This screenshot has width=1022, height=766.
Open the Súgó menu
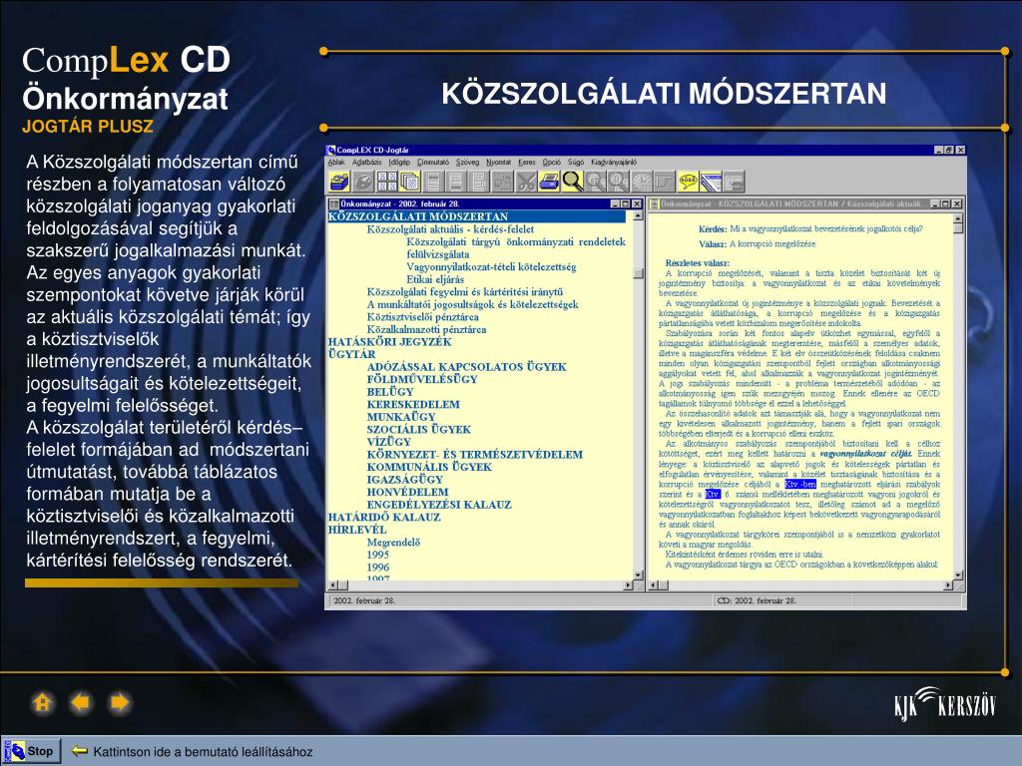[x=576, y=163]
